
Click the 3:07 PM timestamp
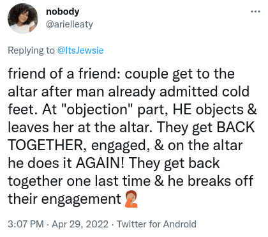tap(26, 224)
